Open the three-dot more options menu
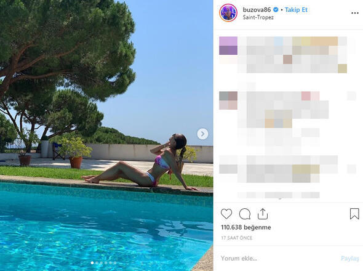This screenshot has height=271, width=363. [354, 13]
